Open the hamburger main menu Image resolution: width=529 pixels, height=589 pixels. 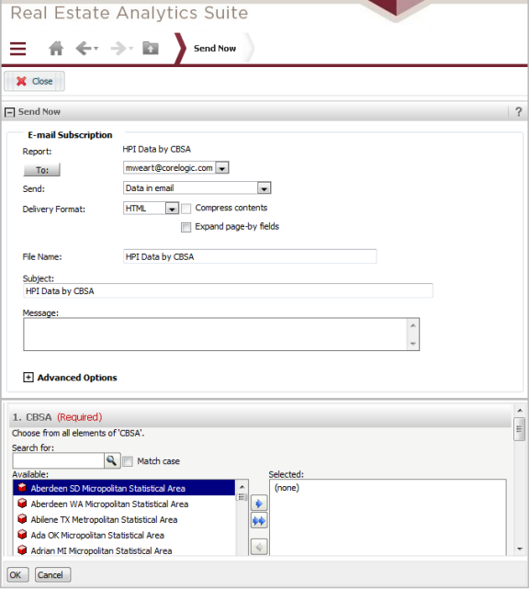point(17,49)
